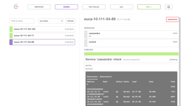188x106 pixels.
Task: Open the cassandra service entry
Action: 131,34
